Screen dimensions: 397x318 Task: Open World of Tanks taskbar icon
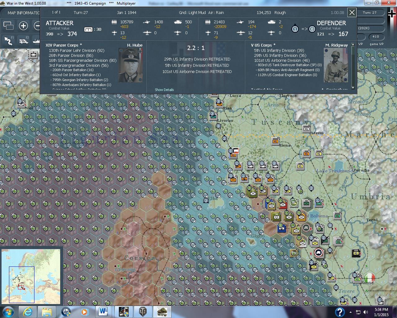[142, 312]
